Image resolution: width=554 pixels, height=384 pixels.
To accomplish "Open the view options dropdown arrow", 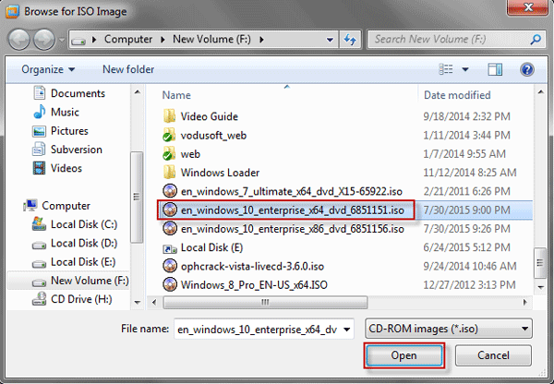I will [465, 69].
